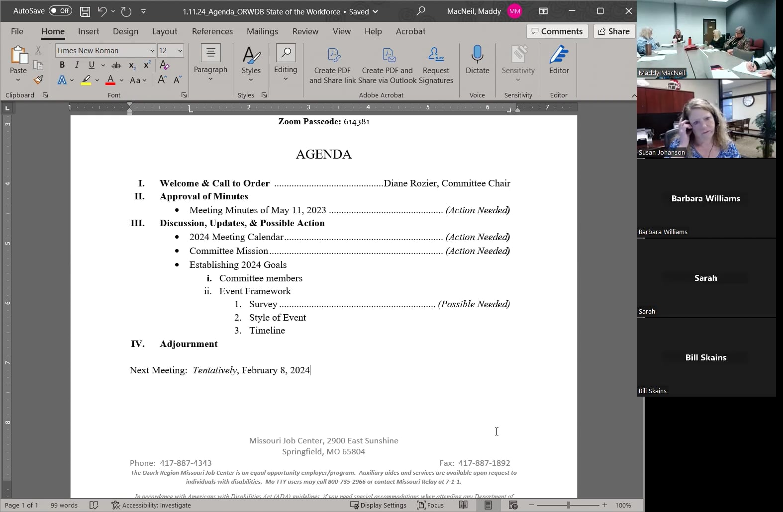Start Dictate microphone
The height and width of the screenshot is (512, 783).
(x=477, y=60)
